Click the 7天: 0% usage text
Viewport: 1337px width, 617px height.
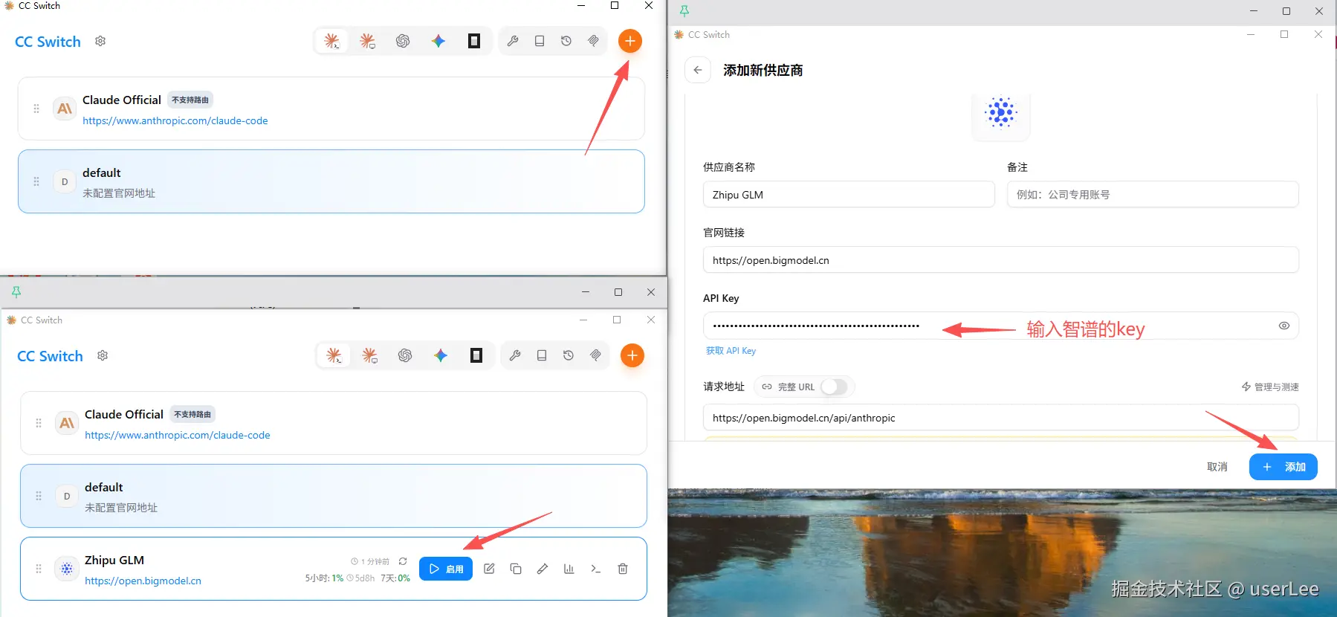tap(395, 578)
